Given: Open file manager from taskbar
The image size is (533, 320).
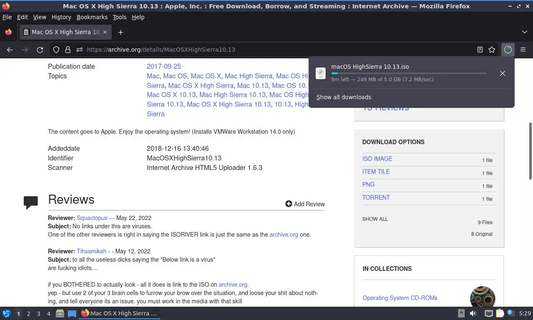Looking at the screenshot, I should [60, 313].
